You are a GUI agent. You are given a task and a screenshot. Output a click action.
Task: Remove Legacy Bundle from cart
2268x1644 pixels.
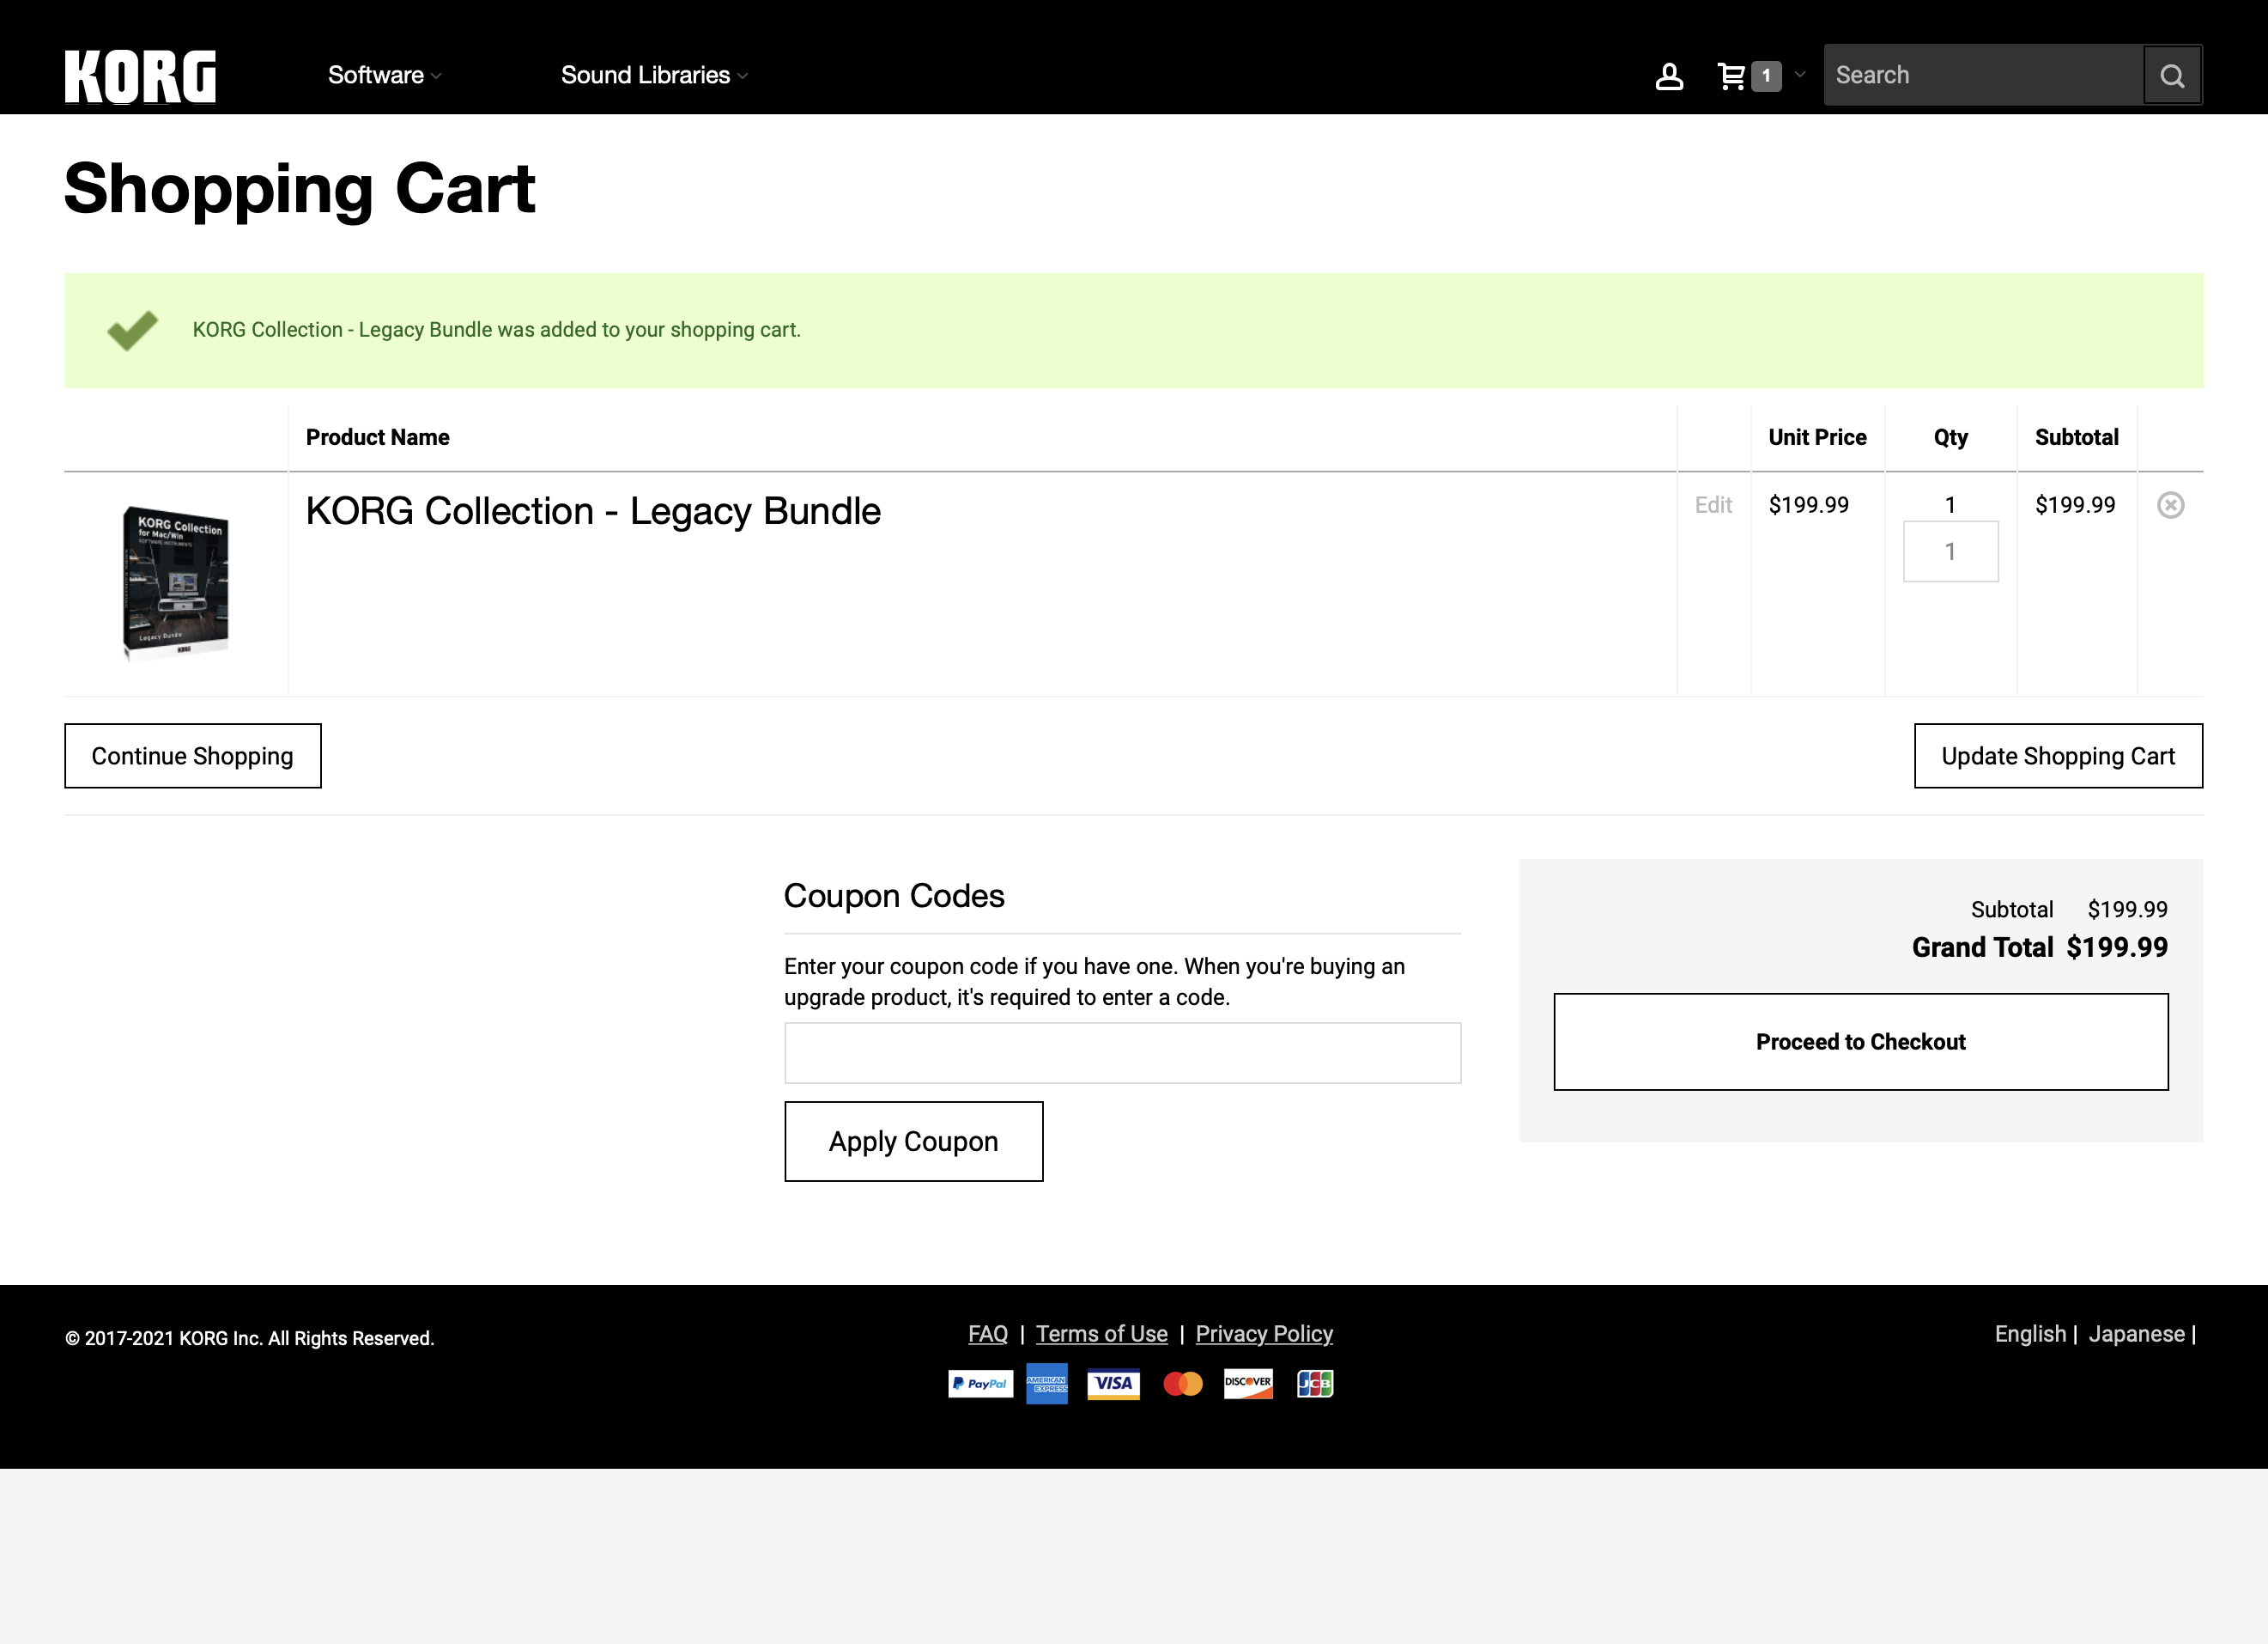[2170, 505]
